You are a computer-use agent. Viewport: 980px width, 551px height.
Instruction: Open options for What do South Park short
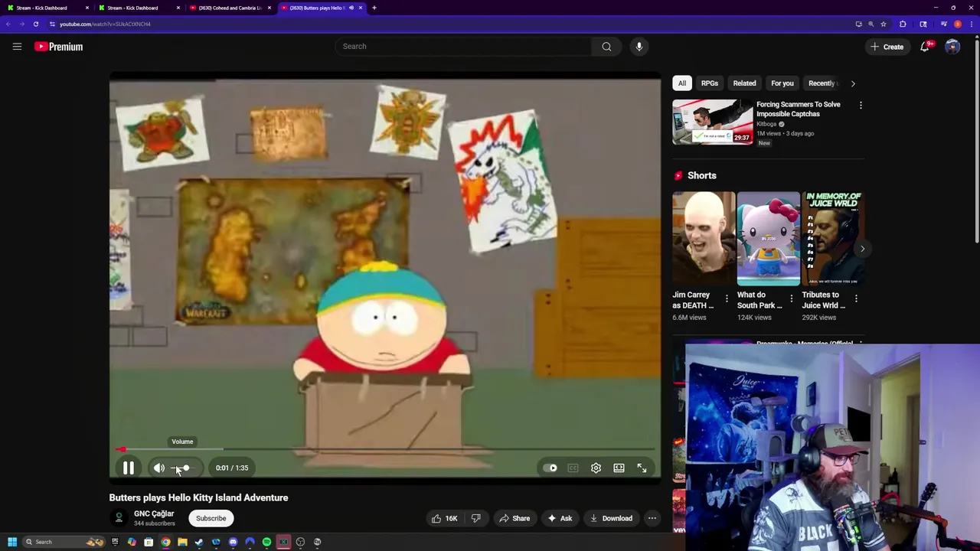[792, 298]
